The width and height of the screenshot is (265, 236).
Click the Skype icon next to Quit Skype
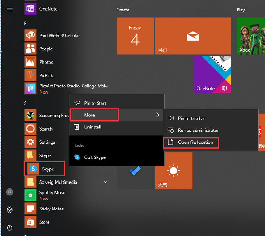[77, 157]
